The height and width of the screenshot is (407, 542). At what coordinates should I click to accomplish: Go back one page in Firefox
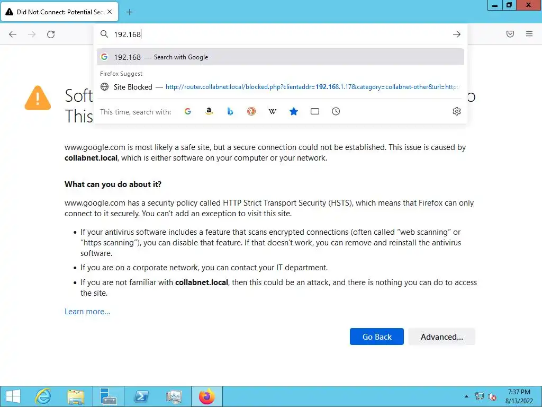(13, 34)
